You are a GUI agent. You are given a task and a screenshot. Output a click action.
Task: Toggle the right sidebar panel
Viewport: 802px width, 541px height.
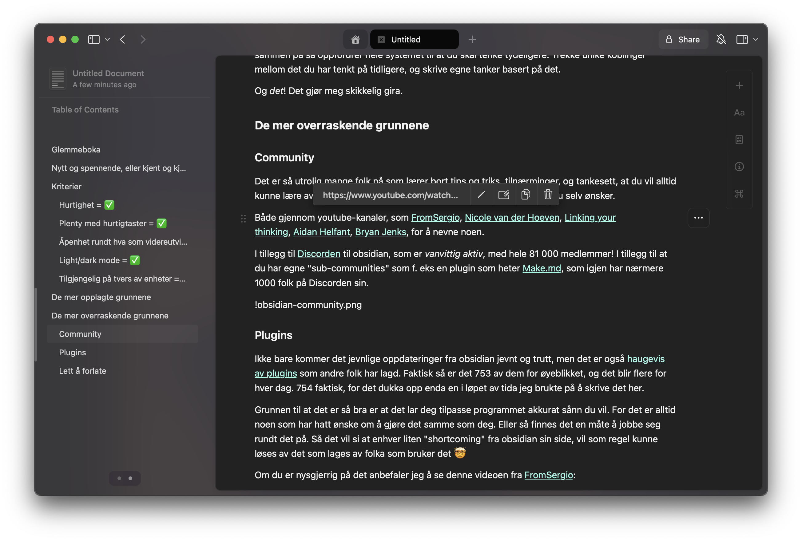[742, 40]
